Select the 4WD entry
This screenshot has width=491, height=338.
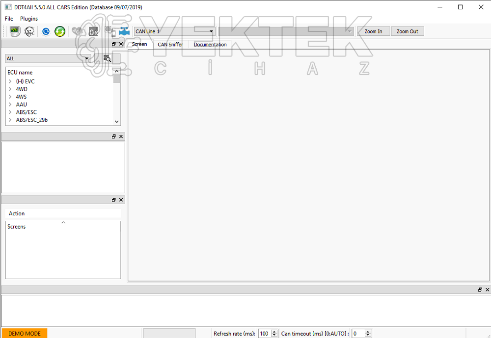tap(22, 89)
